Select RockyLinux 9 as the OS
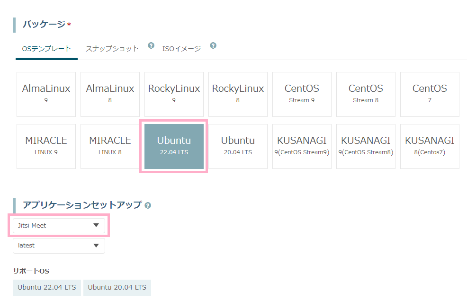 [x=174, y=94]
